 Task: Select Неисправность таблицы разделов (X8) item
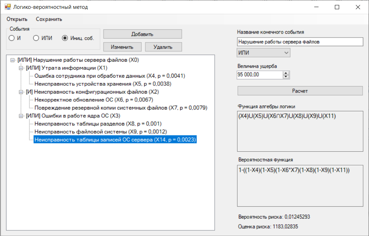point(98,124)
